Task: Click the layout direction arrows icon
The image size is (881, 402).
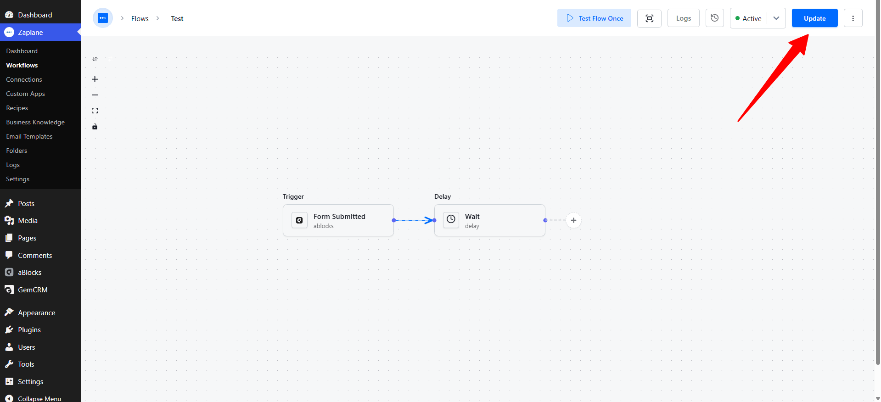Action: [x=95, y=59]
